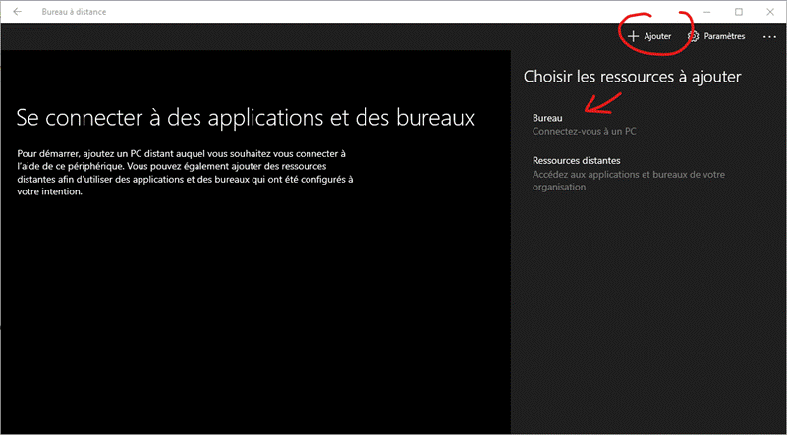Click the back arrow in the title bar

(x=17, y=12)
